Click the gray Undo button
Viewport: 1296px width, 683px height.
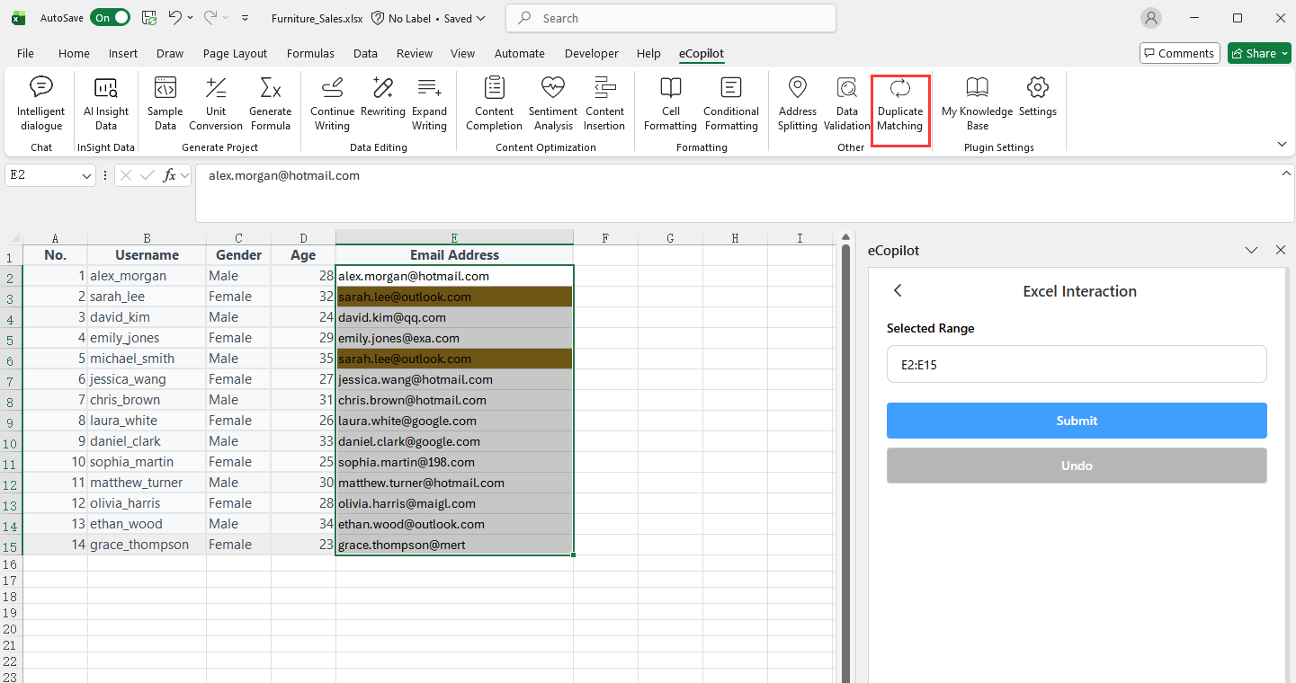click(1077, 466)
